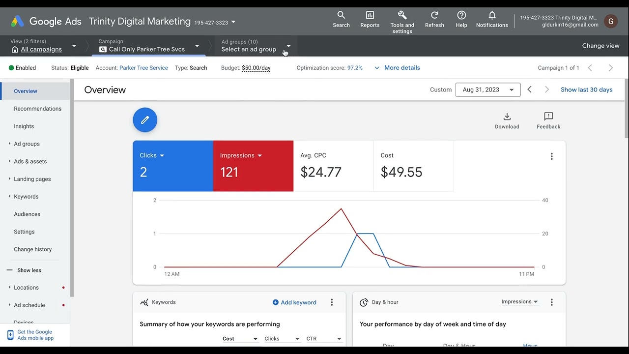Viewport: 629px width, 354px height.
Task: Click the main page vertical scrollbar
Action: (627, 108)
